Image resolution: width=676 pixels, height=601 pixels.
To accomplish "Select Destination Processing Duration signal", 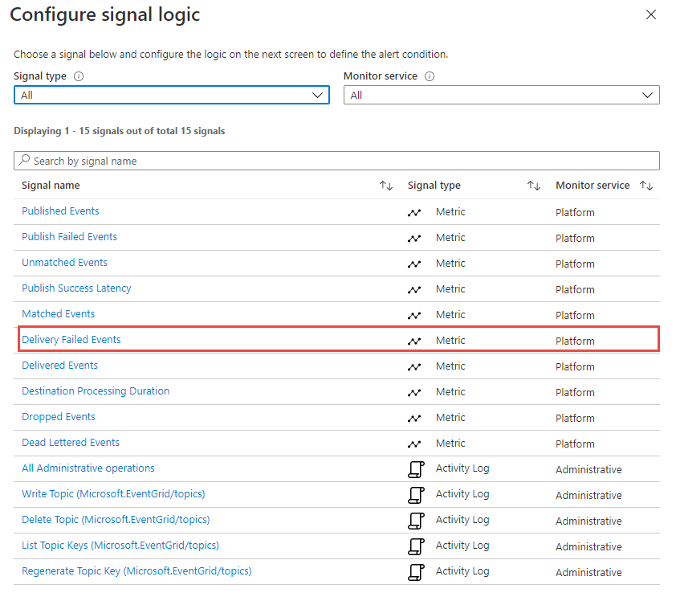I will 96,390.
